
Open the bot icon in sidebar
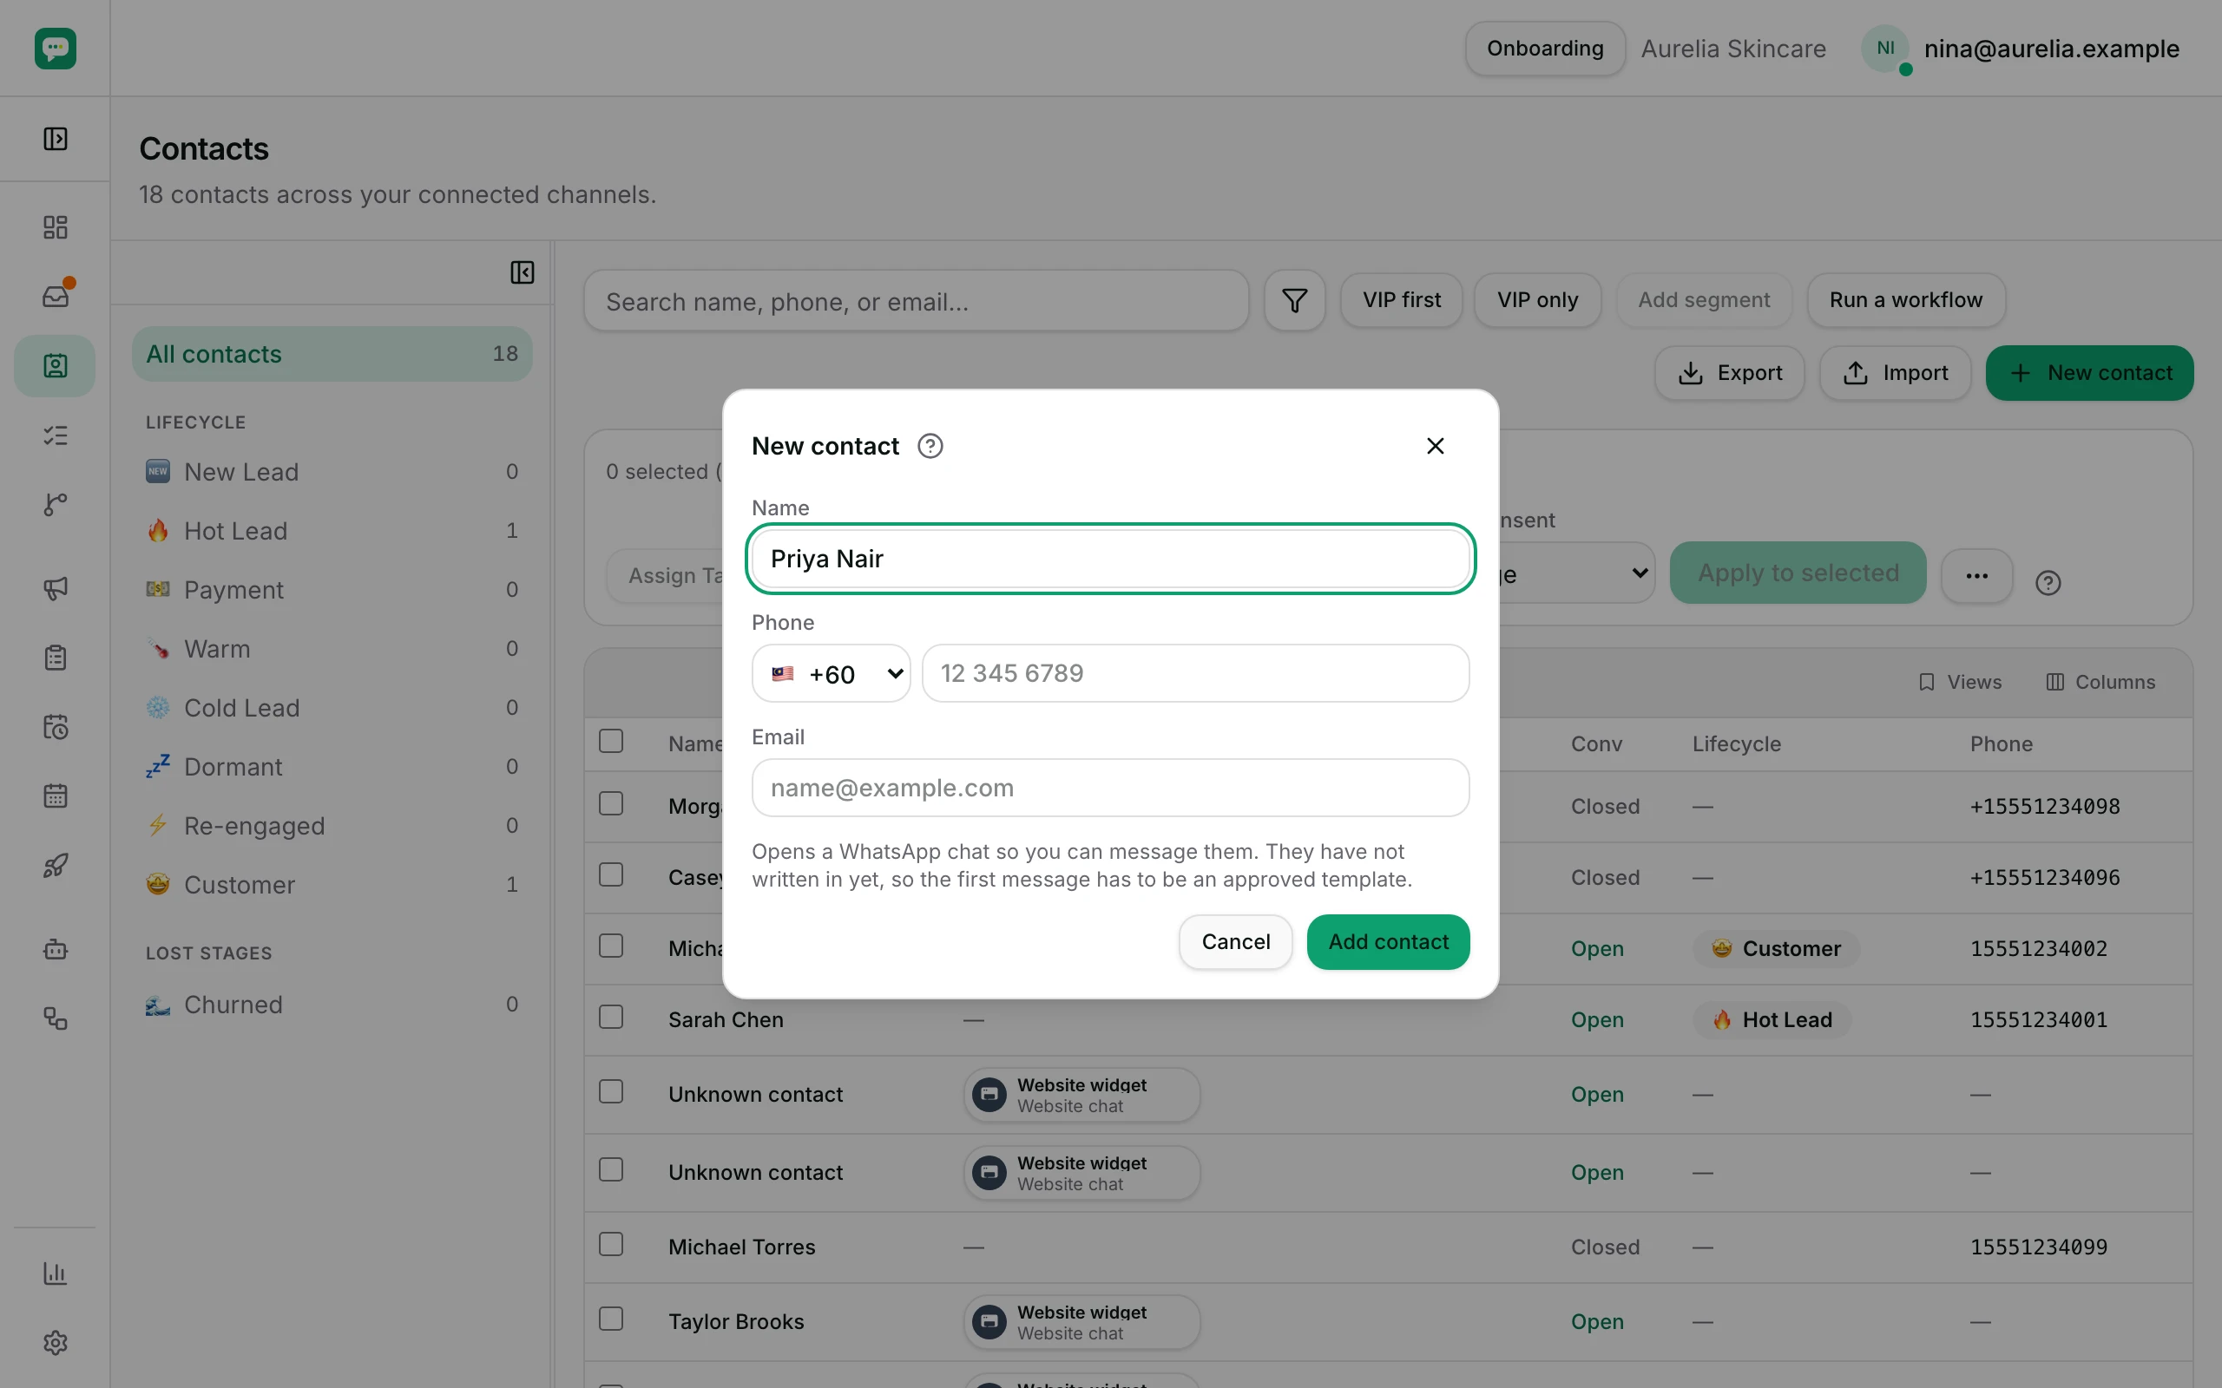[55, 949]
